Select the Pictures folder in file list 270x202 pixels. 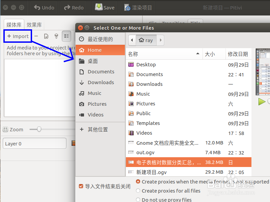pyautogui.click(x=189, y=104)
